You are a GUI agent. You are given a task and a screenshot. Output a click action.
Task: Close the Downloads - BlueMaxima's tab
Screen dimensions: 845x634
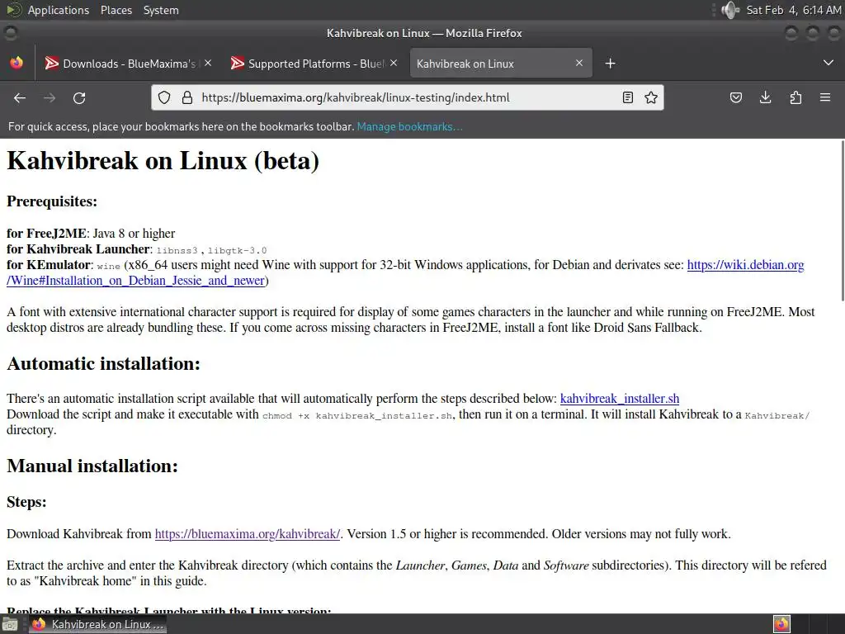point(208,63)
